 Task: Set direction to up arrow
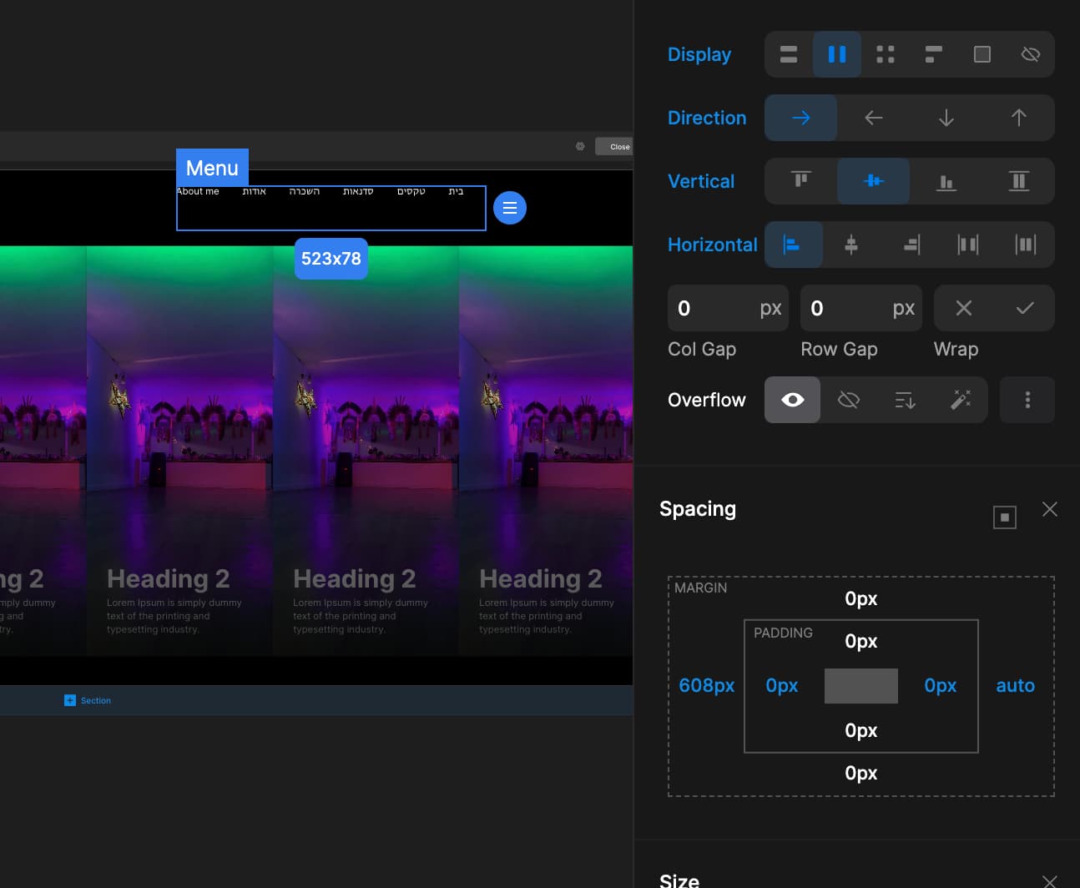point(1019,118)
